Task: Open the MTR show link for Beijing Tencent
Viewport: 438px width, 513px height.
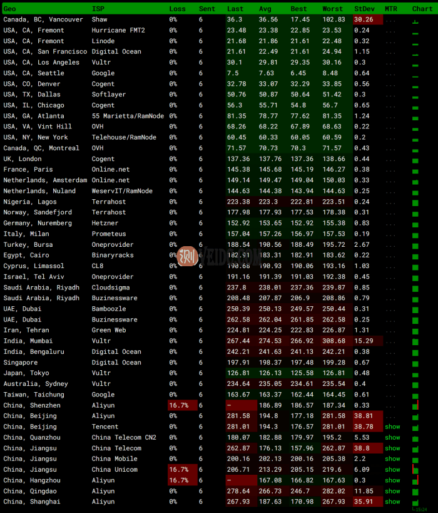Action: (392, 427)
